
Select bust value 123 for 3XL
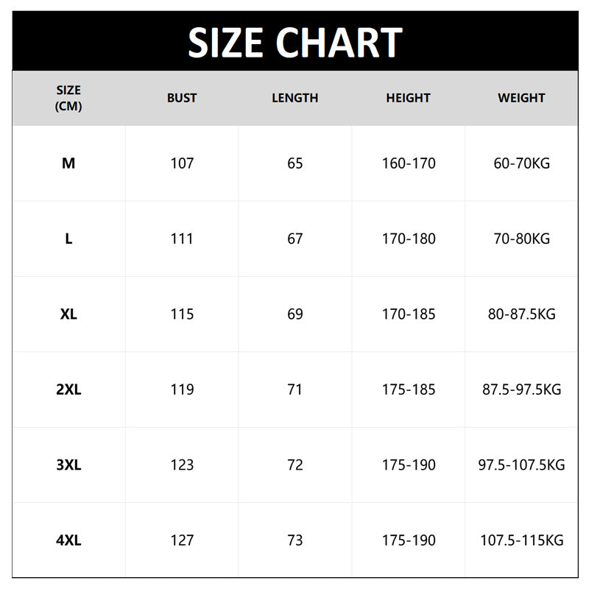tap(182, 465)
